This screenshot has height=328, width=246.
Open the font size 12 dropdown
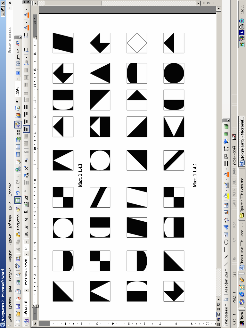pos(26,242)
